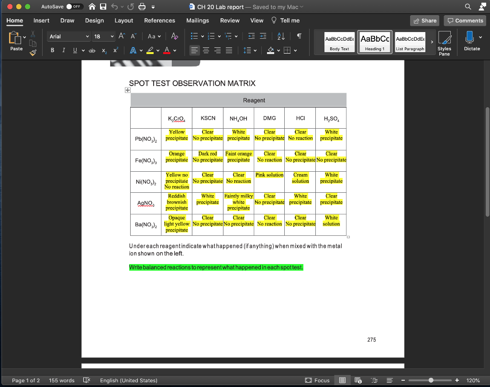
Task: Click the vertical document scrollbar
Action: 487,162
